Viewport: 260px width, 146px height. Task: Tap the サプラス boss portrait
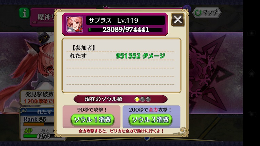click(74, 24)
